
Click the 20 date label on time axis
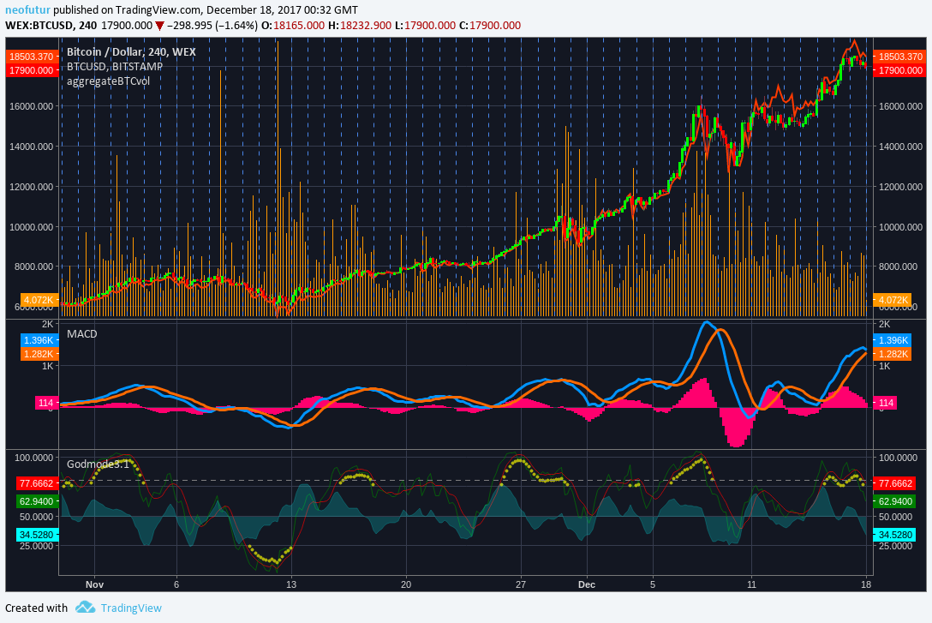point(406,584)
